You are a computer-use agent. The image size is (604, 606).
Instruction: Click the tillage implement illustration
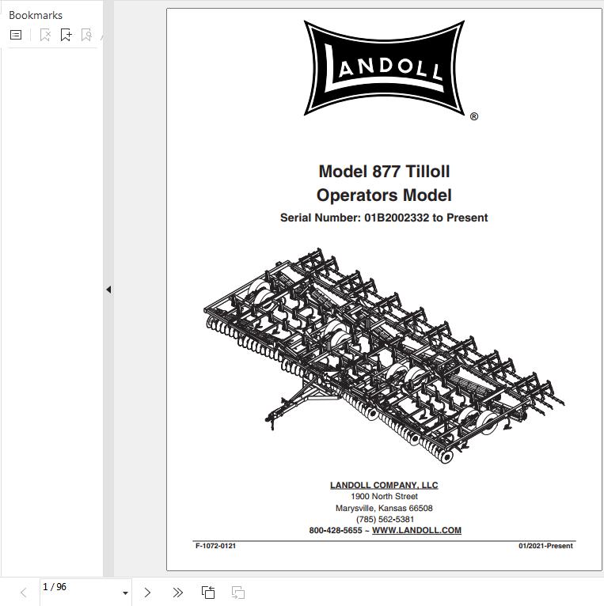(384, 355)
